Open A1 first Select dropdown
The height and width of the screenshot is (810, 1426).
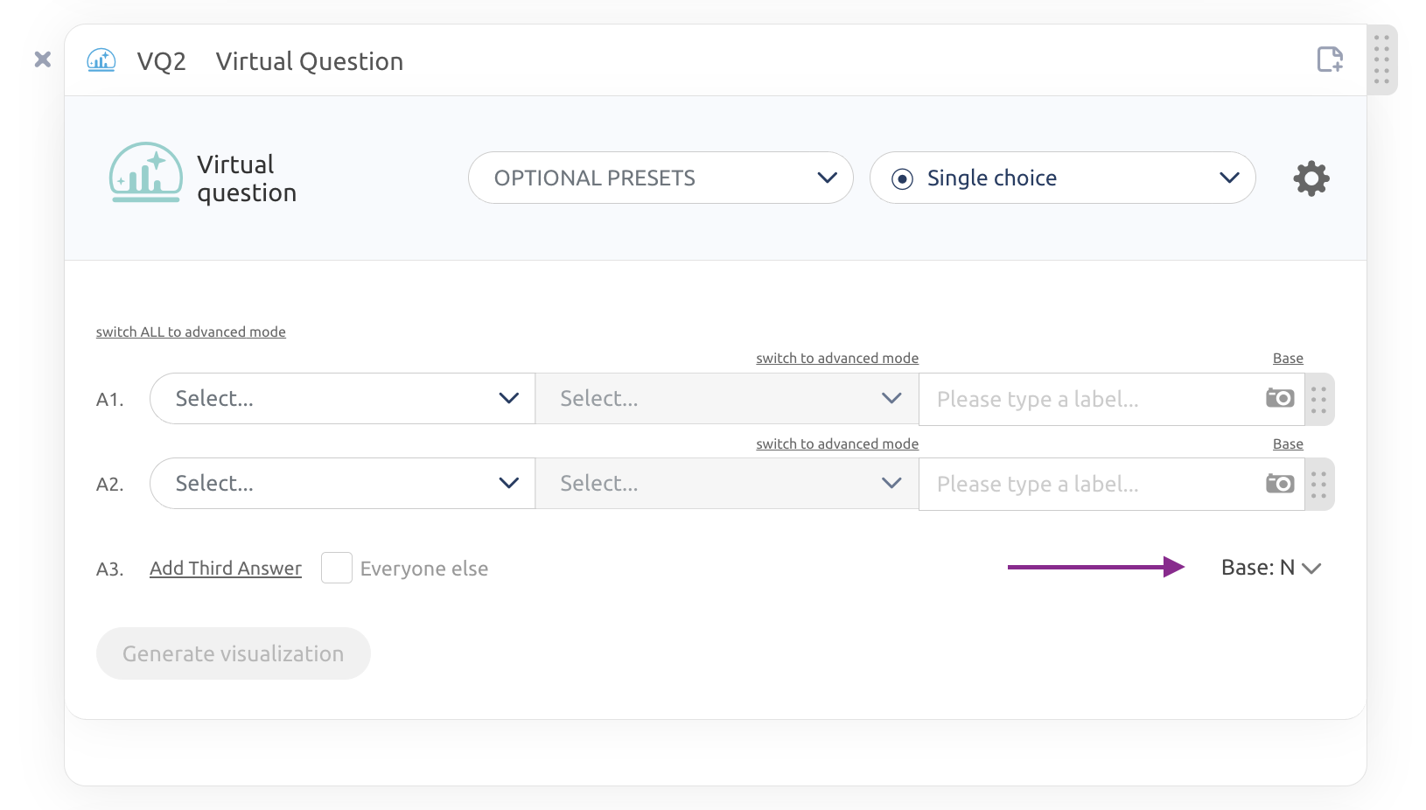coord(342,399)
